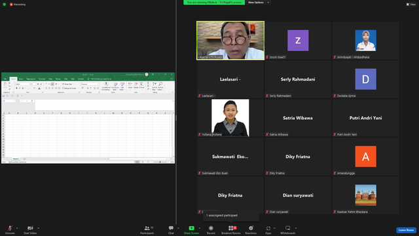Screen dimensions: 419x236
Task: Click the blue Leave Room button
Action: [406, 230]
